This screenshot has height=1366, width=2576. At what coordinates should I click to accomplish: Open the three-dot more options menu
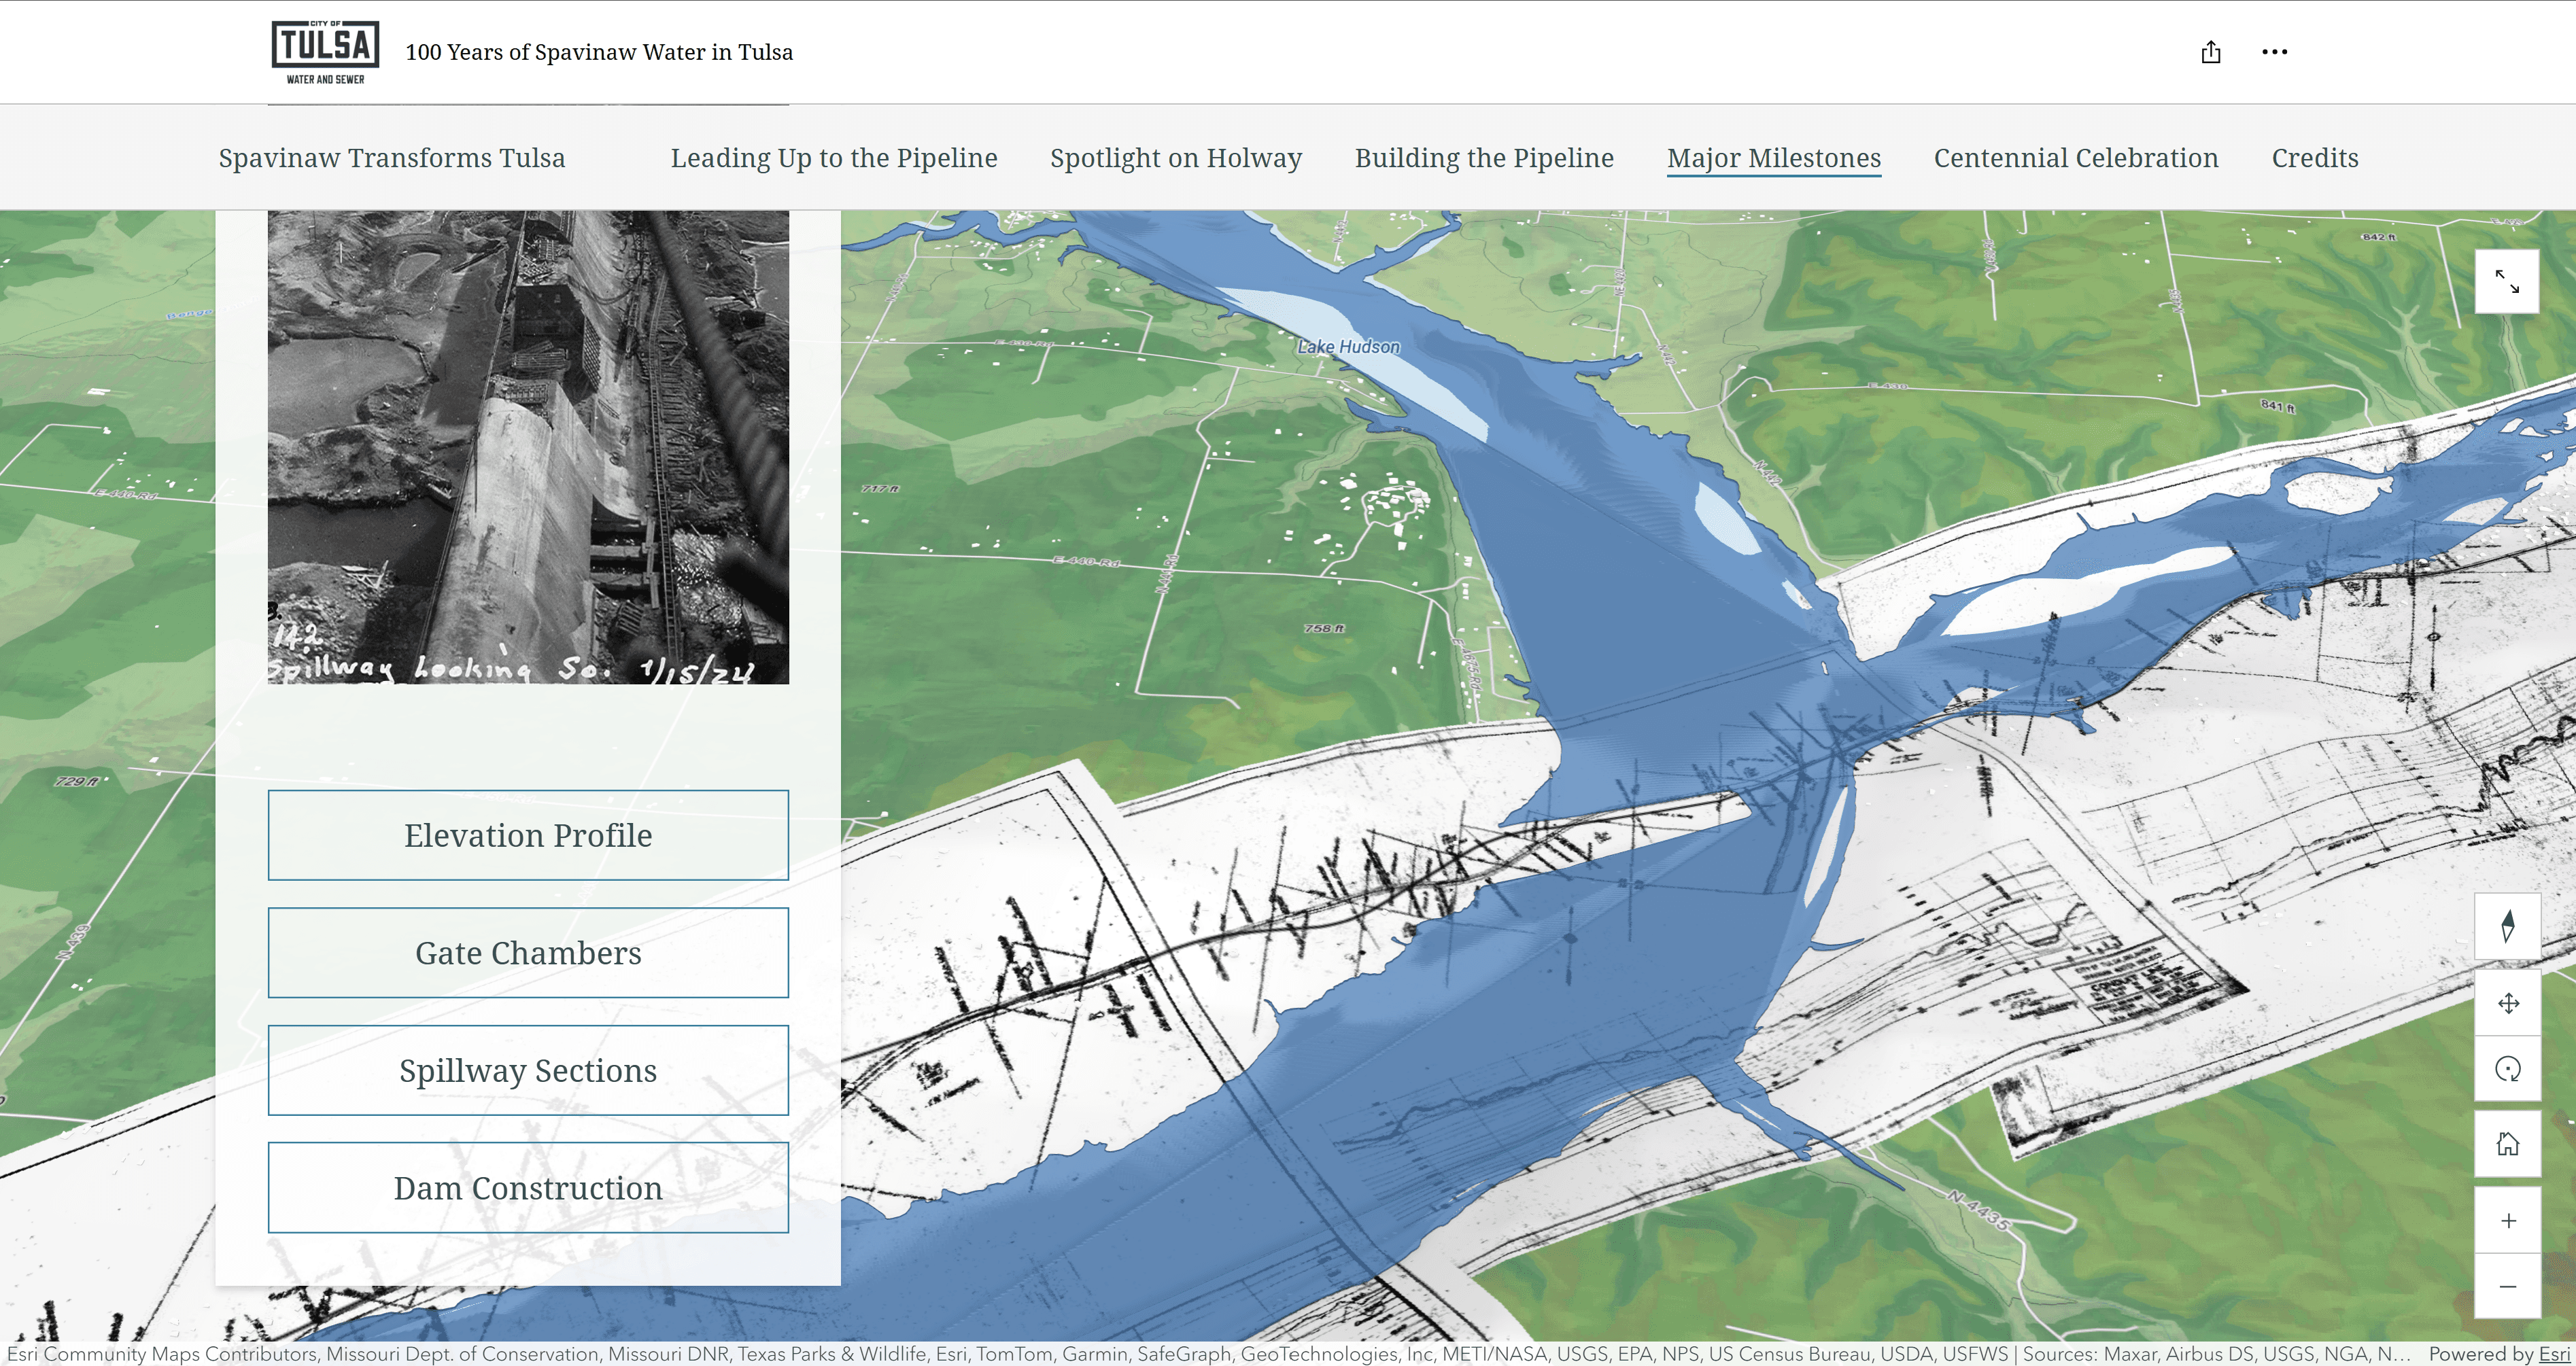click(2274, 52)
